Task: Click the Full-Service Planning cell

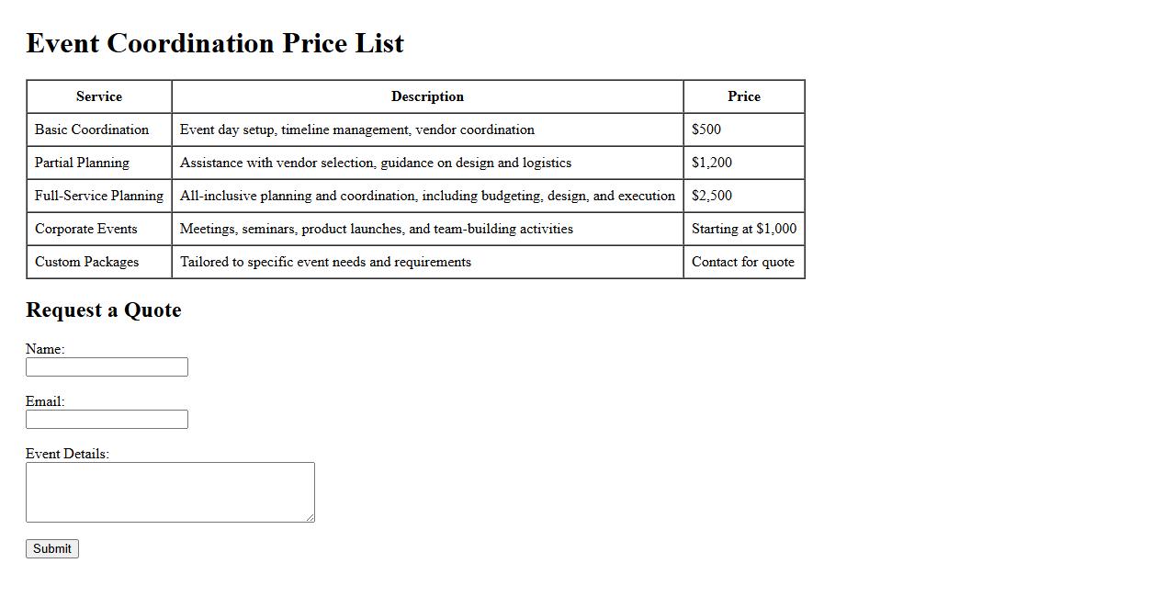Action: [99, 196]
